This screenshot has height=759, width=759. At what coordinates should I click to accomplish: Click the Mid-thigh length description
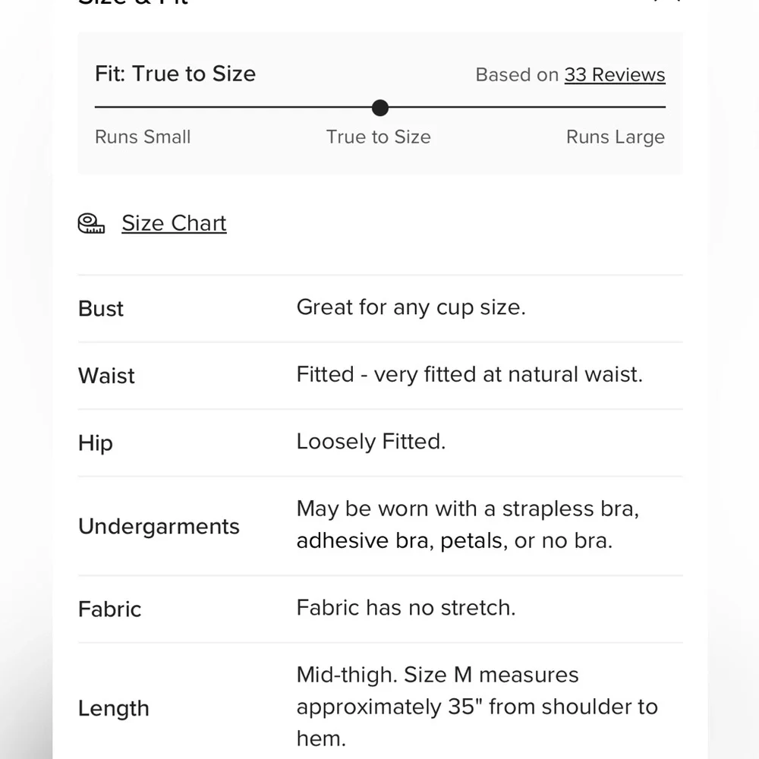point(477,707)
